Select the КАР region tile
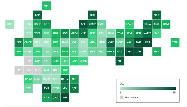This screenshot has height=107, width=187. (37, 15)
